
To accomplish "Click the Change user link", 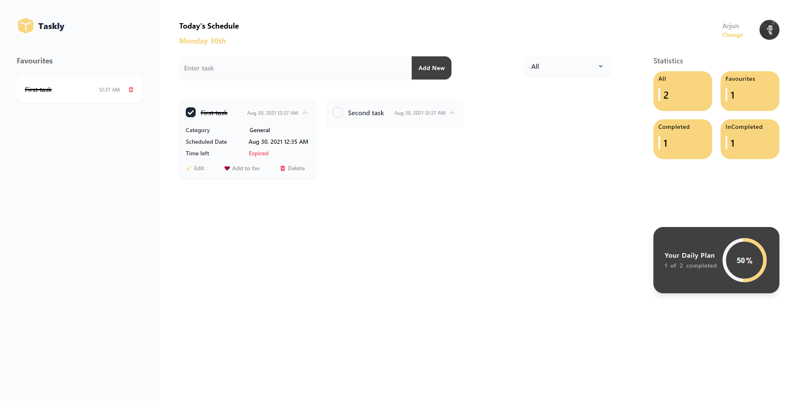I will coord(733,35).
